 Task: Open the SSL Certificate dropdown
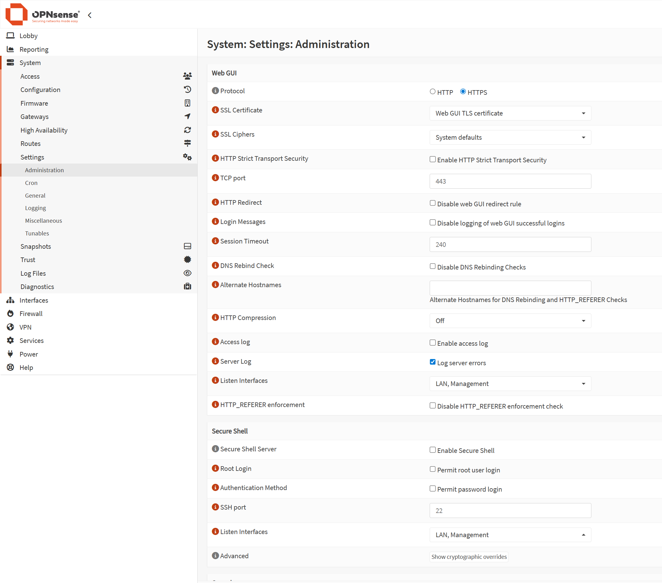(x=510, y=113)
